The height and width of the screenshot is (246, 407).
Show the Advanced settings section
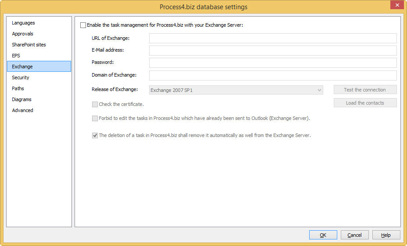click(x=39, y=110)
